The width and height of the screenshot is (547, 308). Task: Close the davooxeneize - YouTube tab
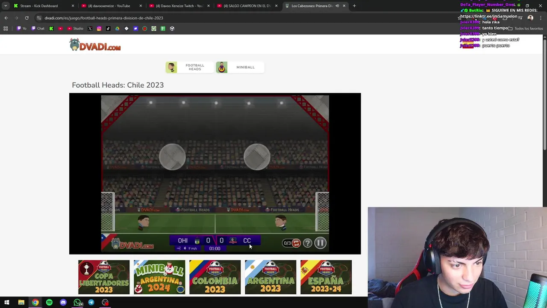point(141,6)
